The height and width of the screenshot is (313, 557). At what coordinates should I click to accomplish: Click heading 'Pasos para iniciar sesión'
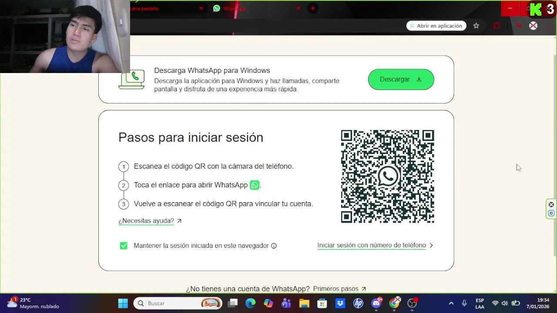(191, 137)
